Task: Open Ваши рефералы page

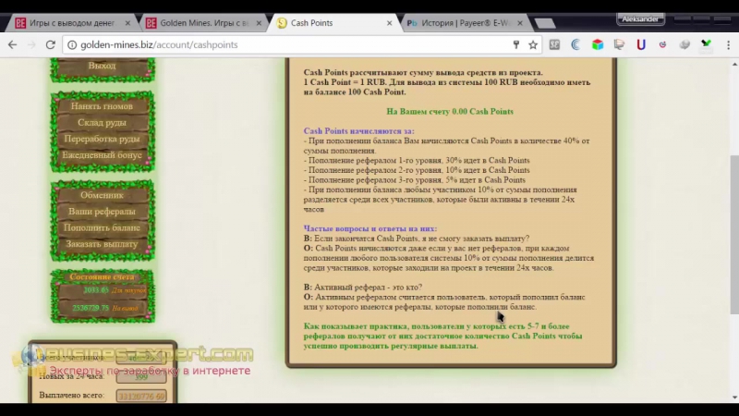Action: pyautogui.click(x=102, y=212)
